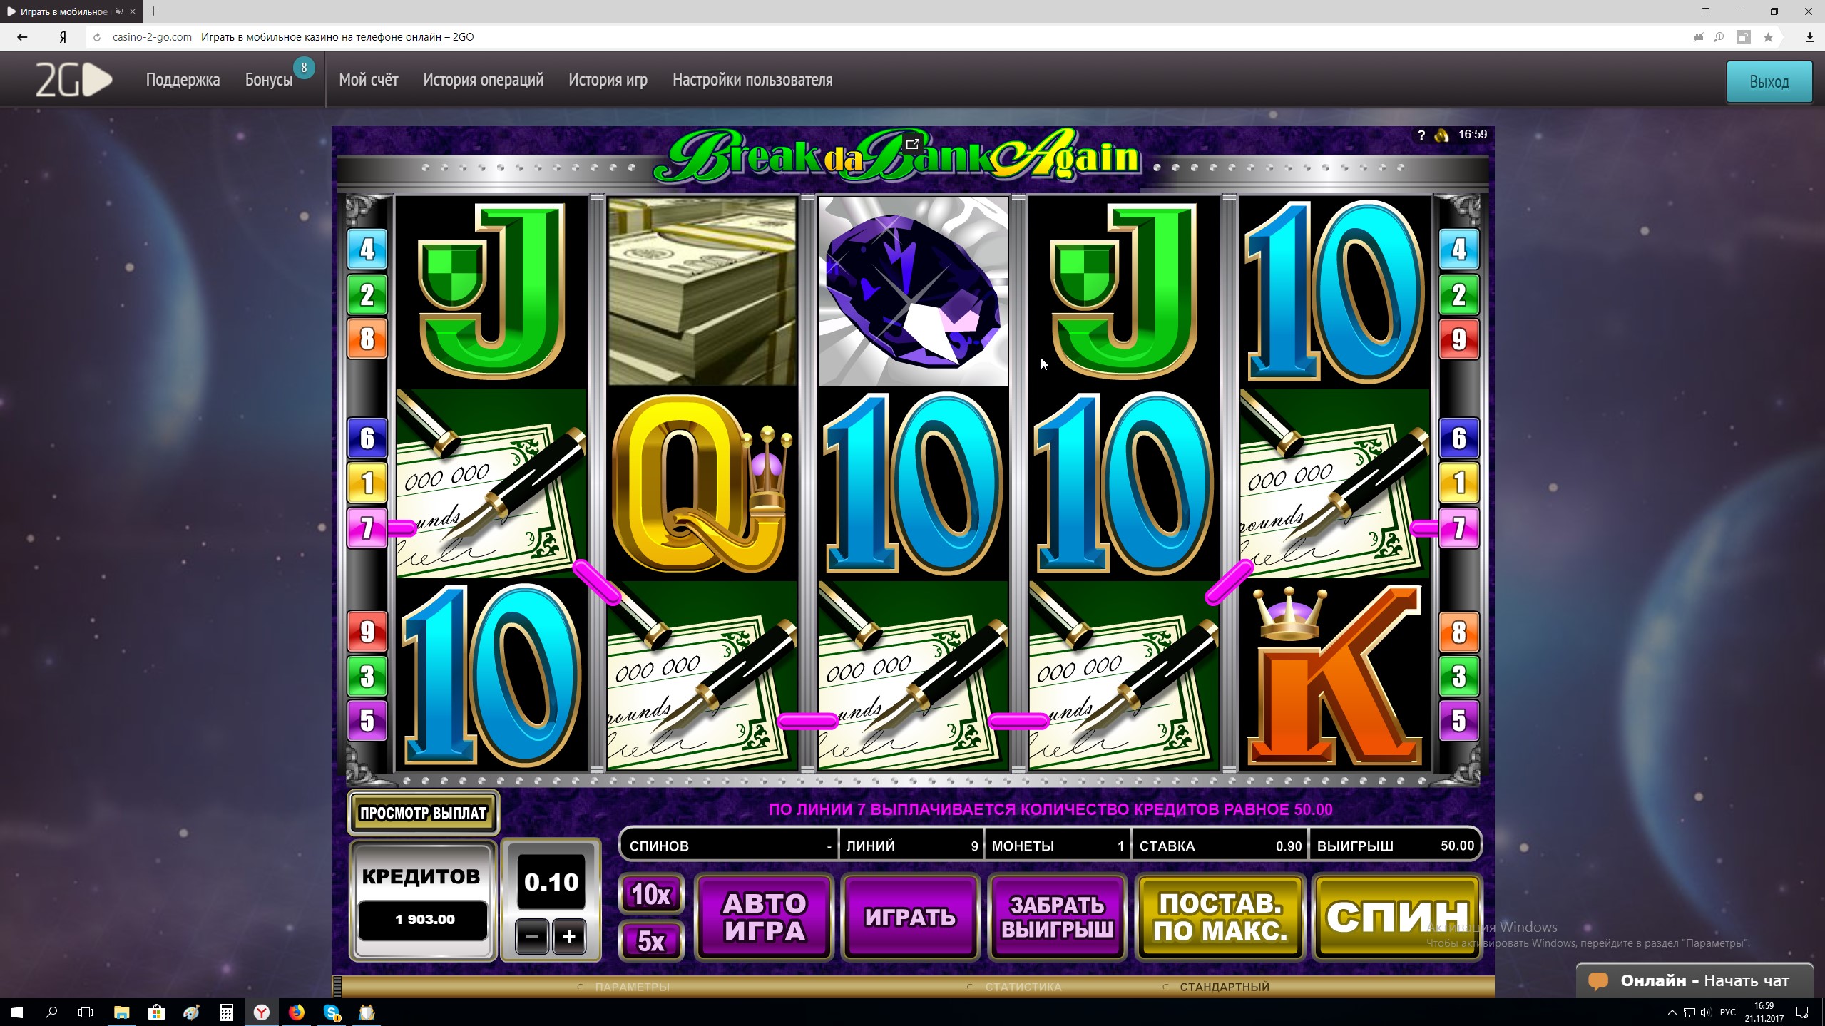Select payline 4 indicator on left
The width and height of the screenshot is (1825, 1026).
pos(367,249)
